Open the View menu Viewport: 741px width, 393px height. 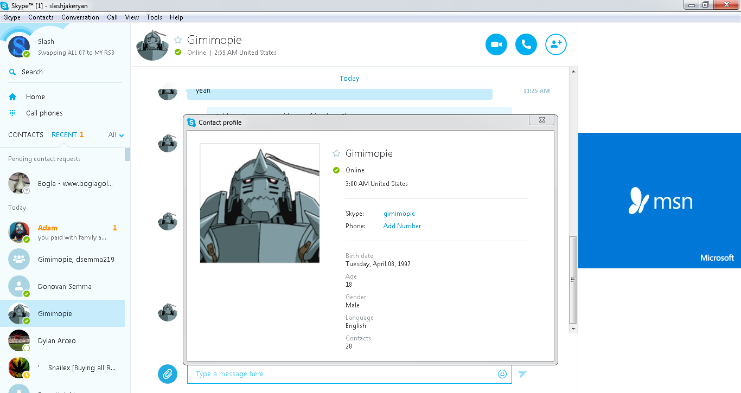(132, 17)
